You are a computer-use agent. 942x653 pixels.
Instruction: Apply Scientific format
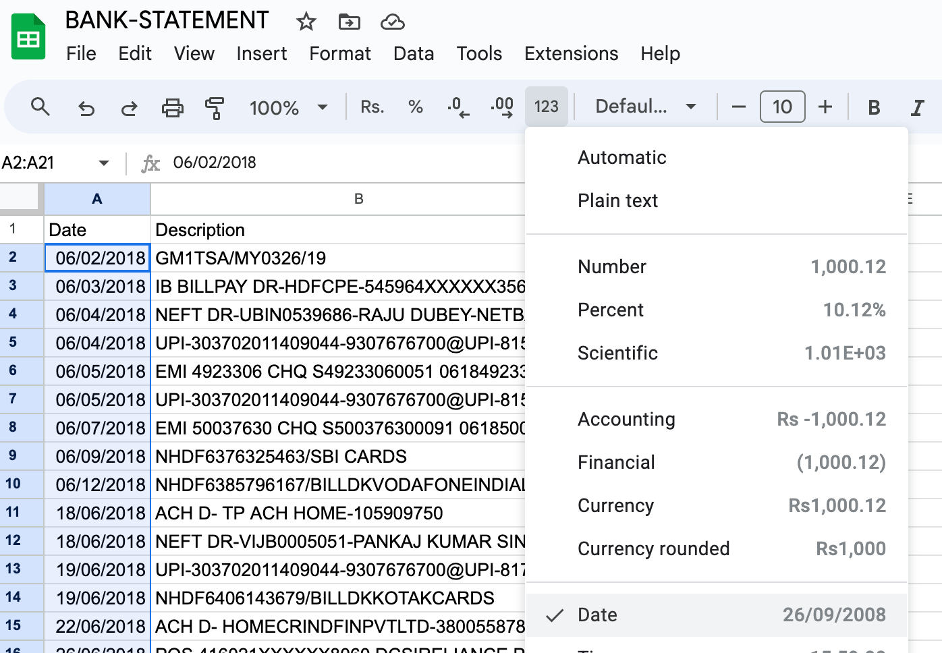[x=717, y=353]
